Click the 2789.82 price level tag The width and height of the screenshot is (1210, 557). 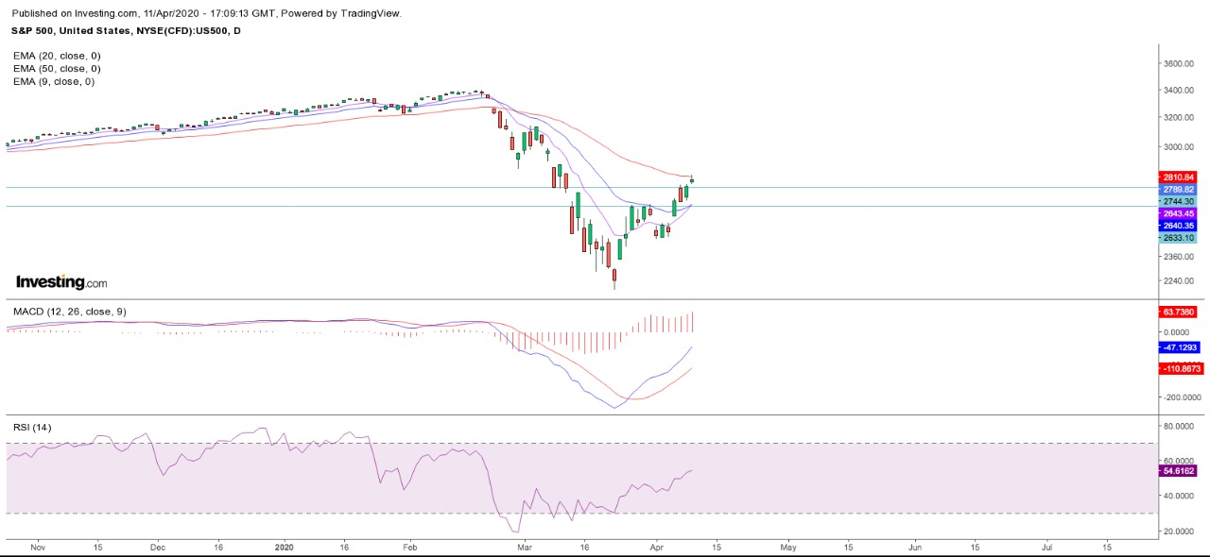tap(1178, 190)
